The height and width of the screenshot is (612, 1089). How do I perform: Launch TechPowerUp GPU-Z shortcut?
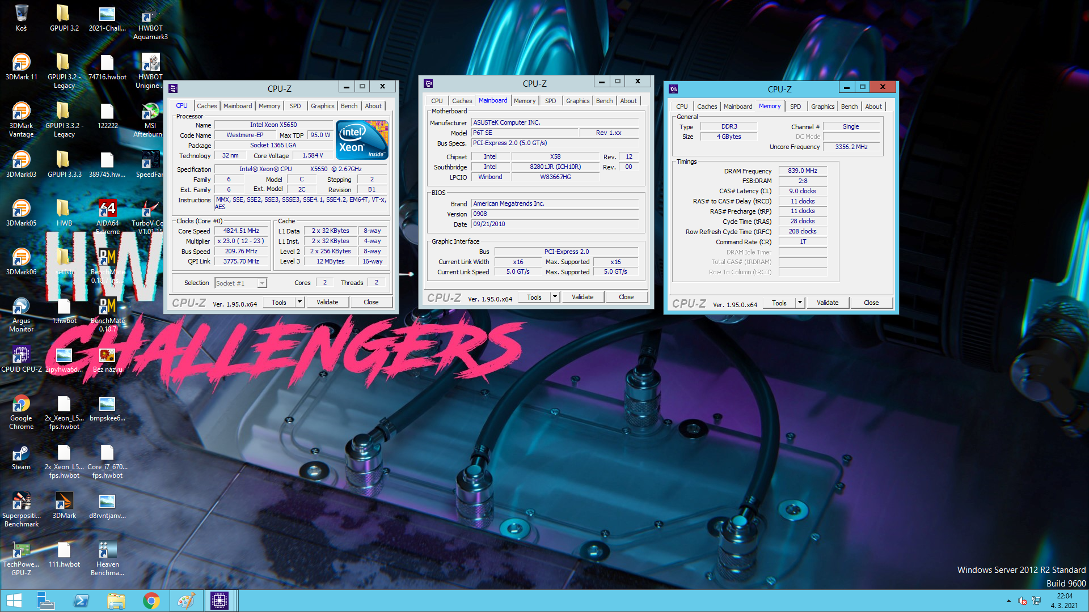click(21, 558)
